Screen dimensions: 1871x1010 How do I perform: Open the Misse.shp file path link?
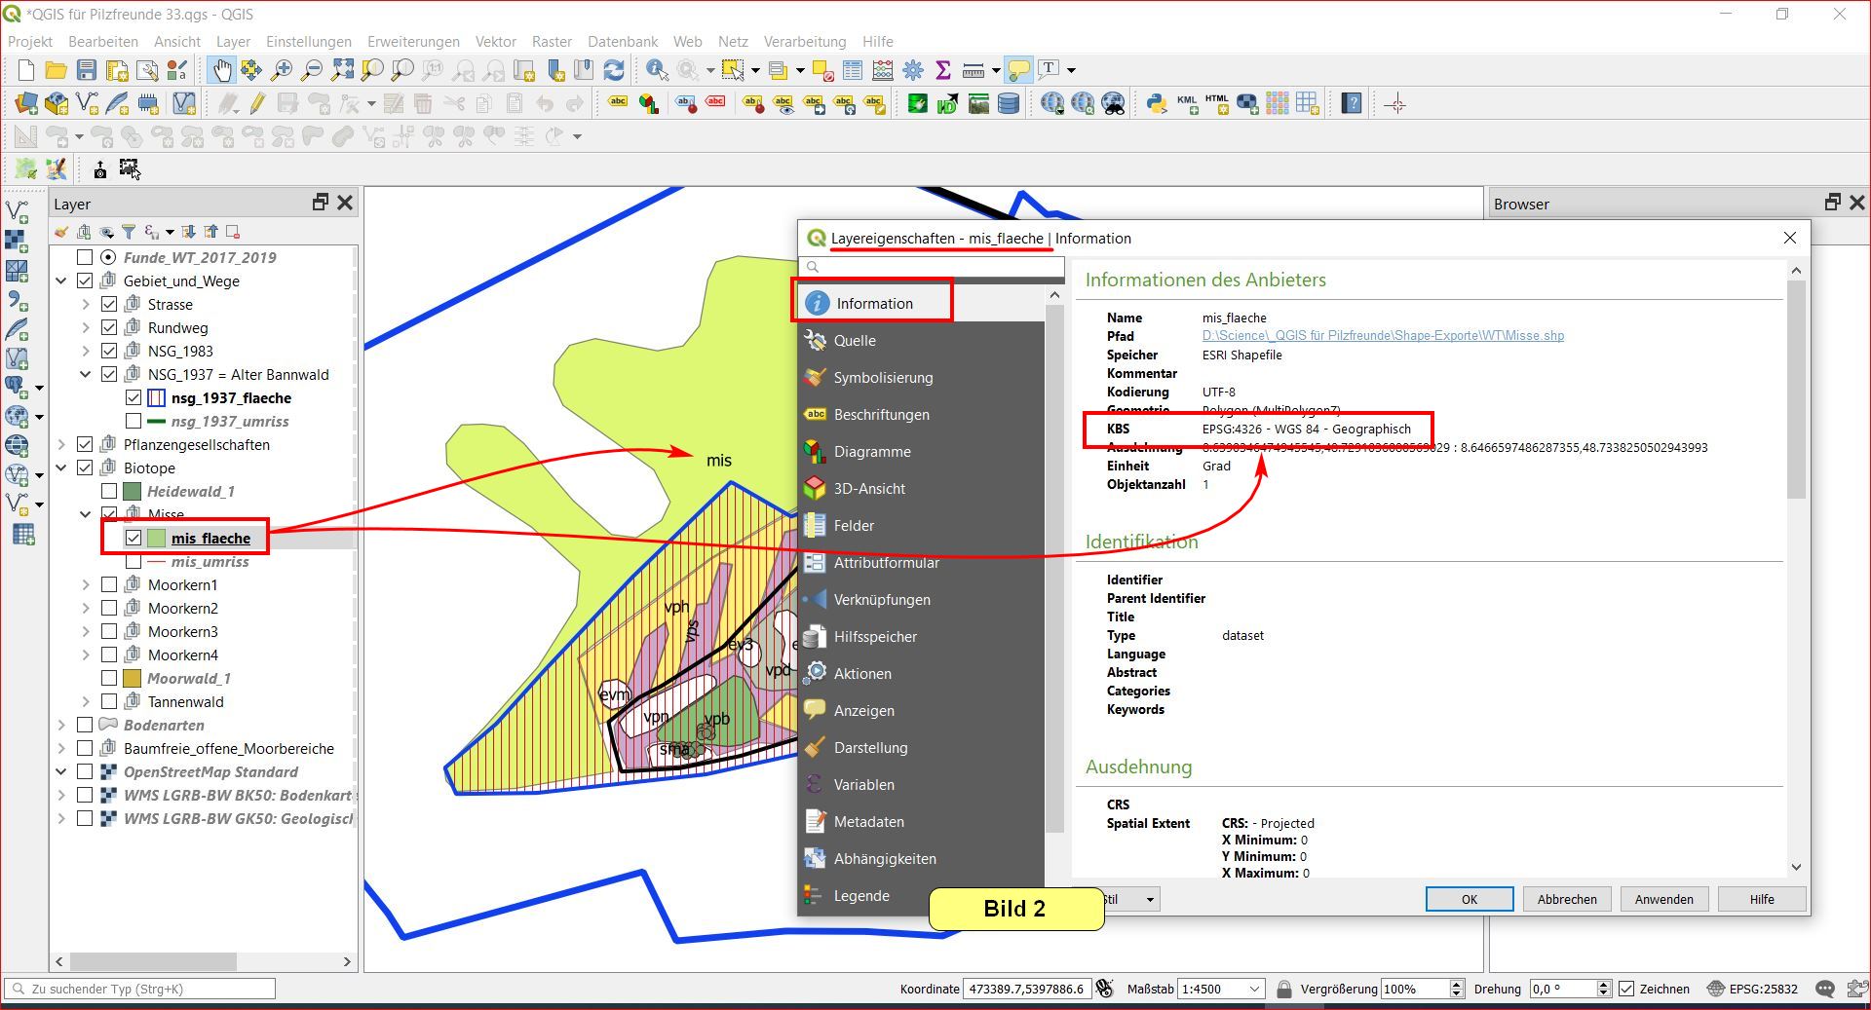[x=1383, y=336]
